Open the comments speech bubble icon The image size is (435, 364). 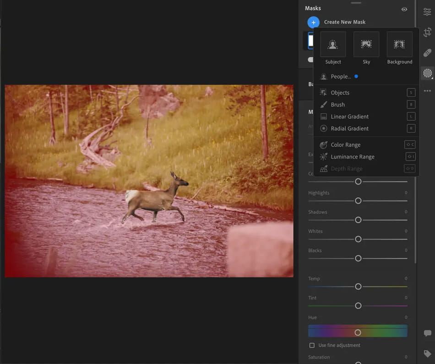pyautogui.click(x=427, y=333)
